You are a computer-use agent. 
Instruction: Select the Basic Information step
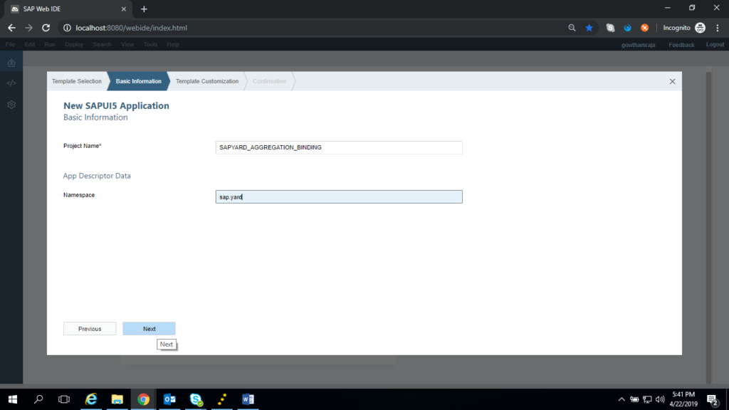click(x=139, y=81)
